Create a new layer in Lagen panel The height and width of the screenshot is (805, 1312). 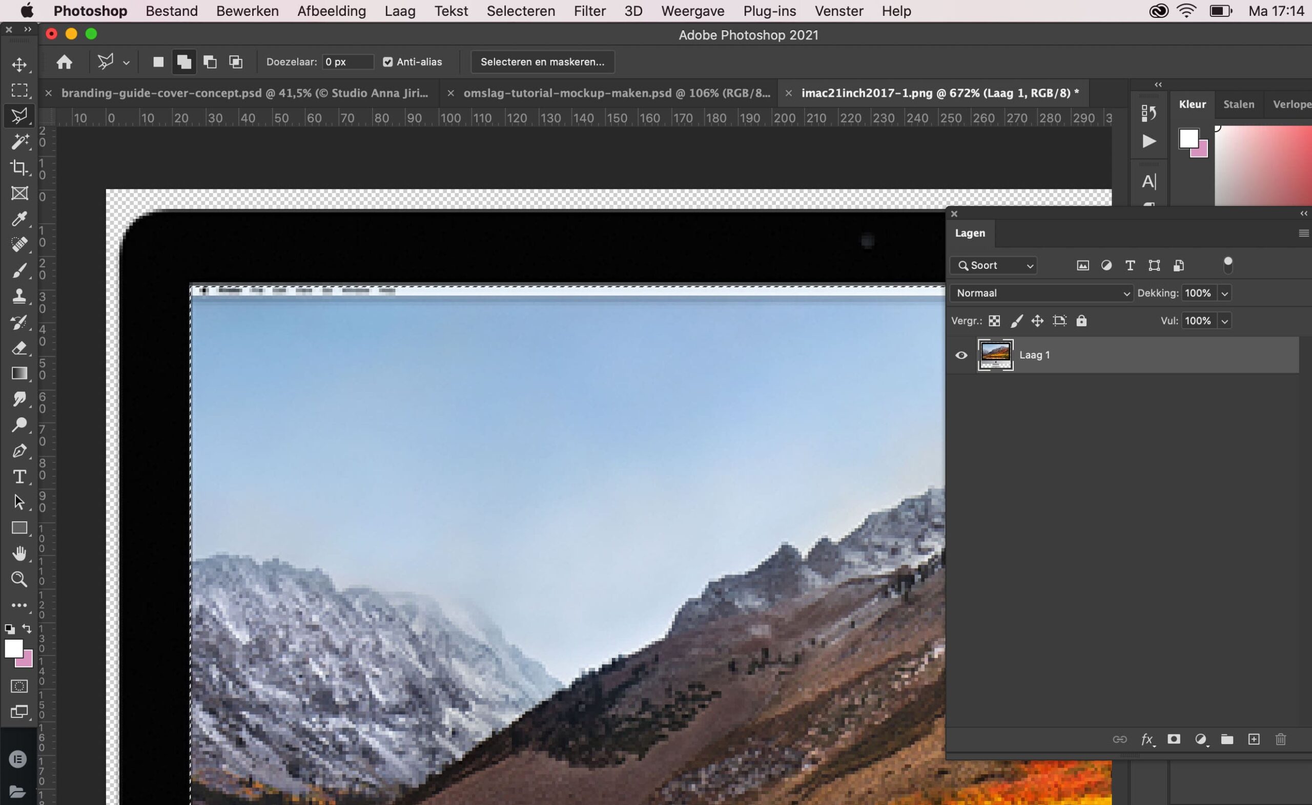[1254, 739]
